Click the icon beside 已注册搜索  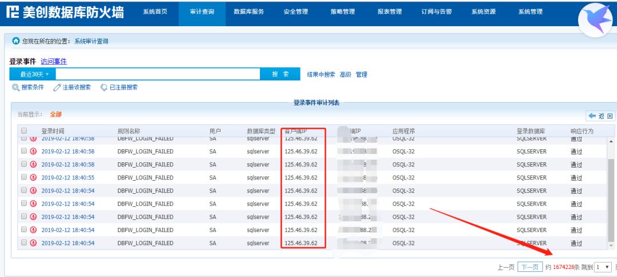point(103,87)
